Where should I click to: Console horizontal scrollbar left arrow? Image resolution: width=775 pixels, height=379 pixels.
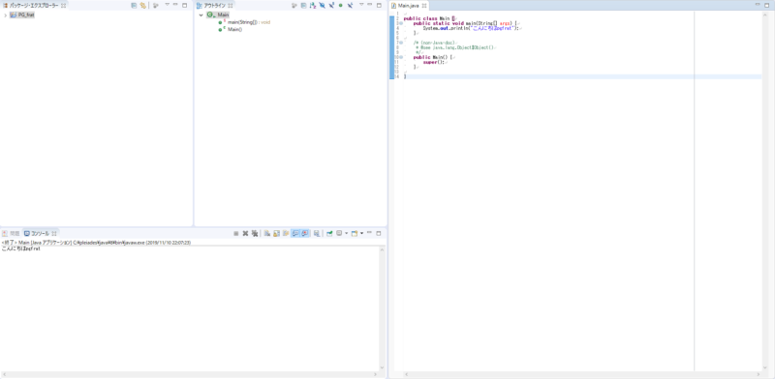click(x=4, y=374)
